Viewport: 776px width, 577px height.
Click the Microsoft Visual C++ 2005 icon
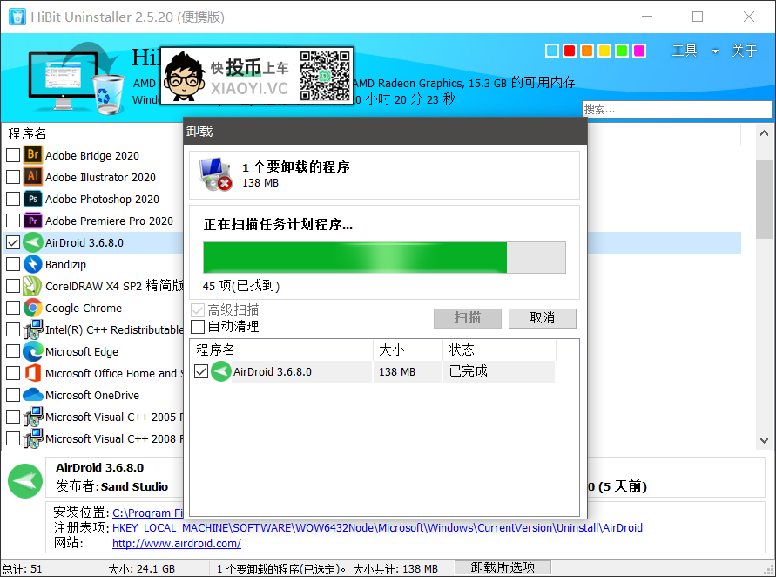[x=33, y=417]
